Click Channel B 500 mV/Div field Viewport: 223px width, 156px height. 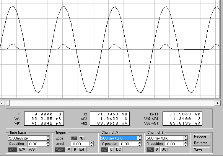165,138
